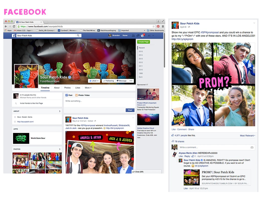This screenshot has height=205, width=263.
Task: Jump to 2012 in timeline sidebar
Action: coord(141,62)
